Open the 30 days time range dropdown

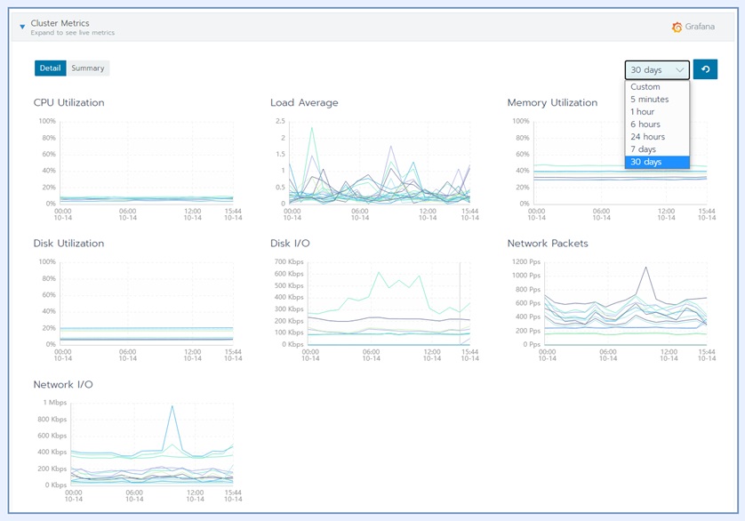point(657,70)
